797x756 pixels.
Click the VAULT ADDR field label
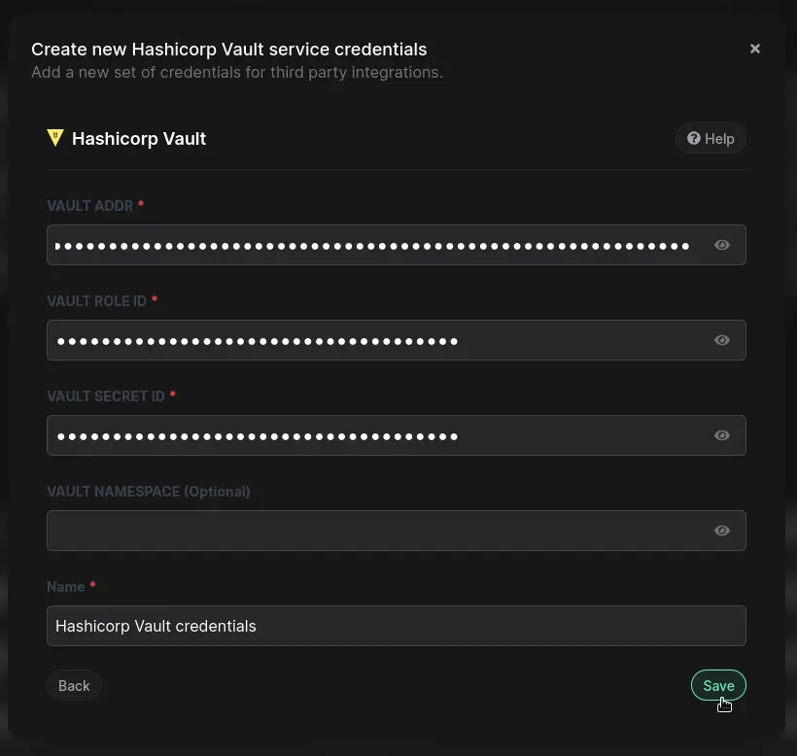click(x=90, y=206)
